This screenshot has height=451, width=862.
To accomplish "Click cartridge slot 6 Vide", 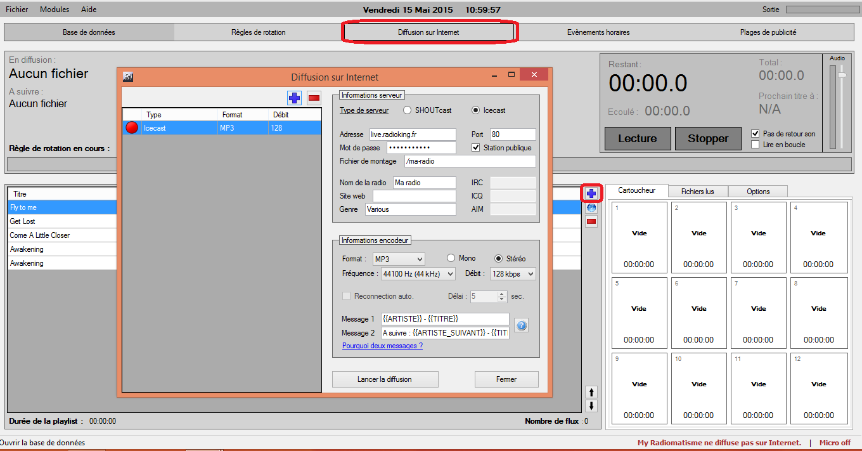I will pos(699,313).
